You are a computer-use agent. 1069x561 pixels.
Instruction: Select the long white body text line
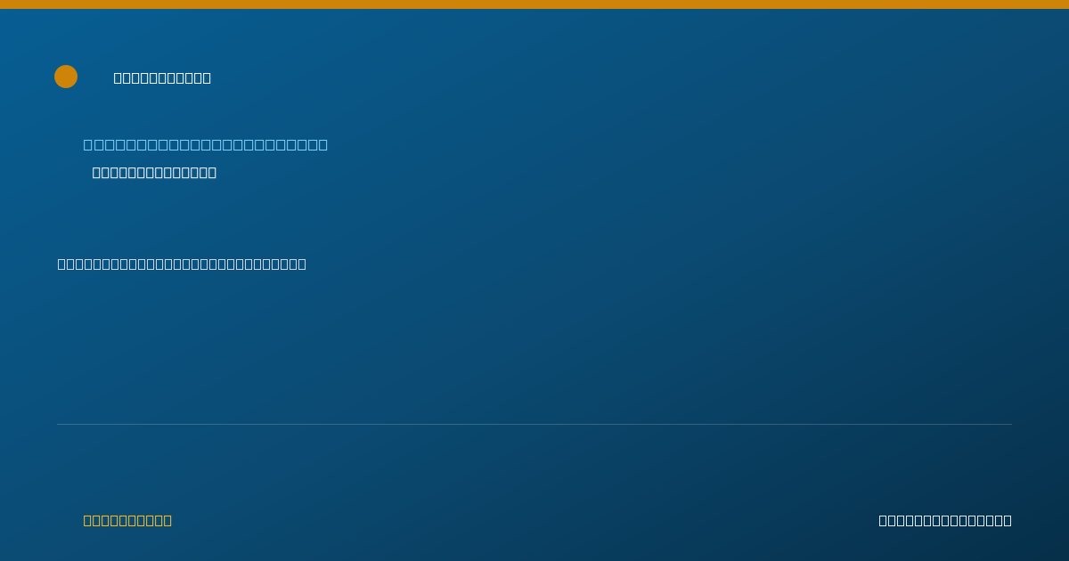(182, 264)
